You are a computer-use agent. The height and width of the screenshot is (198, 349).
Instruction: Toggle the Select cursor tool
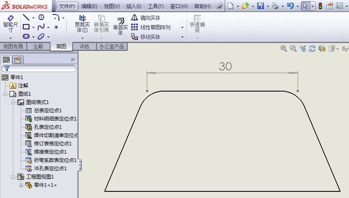tap(305, 6)
